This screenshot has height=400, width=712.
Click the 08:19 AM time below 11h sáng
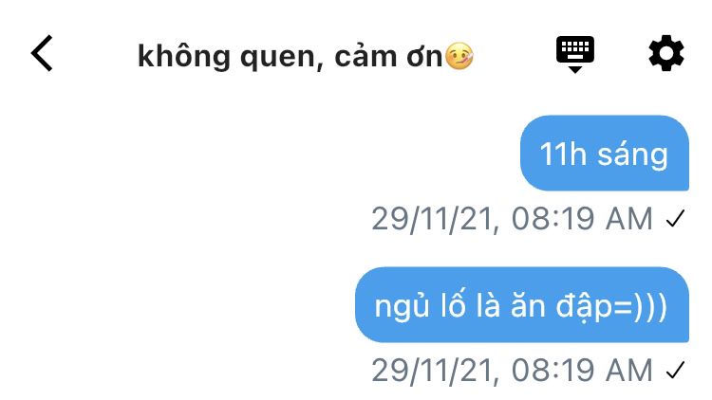pos(582,219)
